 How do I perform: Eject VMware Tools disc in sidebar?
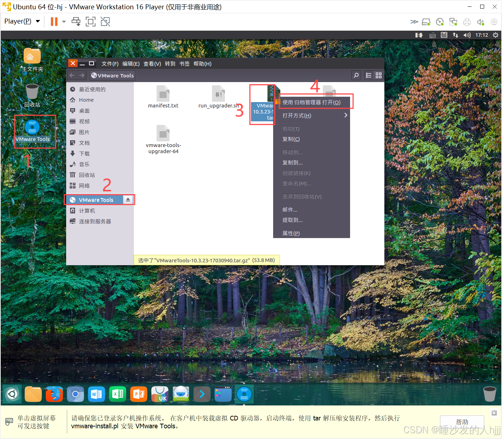[128, 200]
